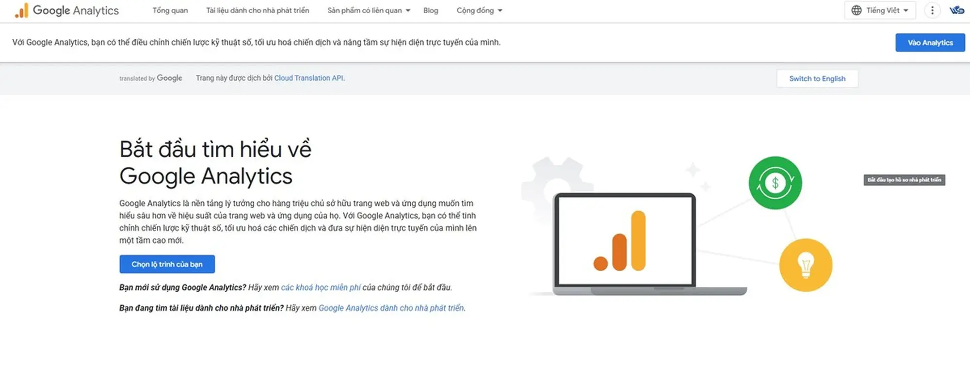This screenshot has height=376, width=970.
Task: Go to Tài liệu dành cho nhà phát triển
Action: (x=257, y=10)
